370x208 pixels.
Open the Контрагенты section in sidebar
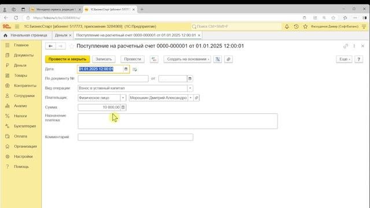pyautogui.click(x=21, y=86)
